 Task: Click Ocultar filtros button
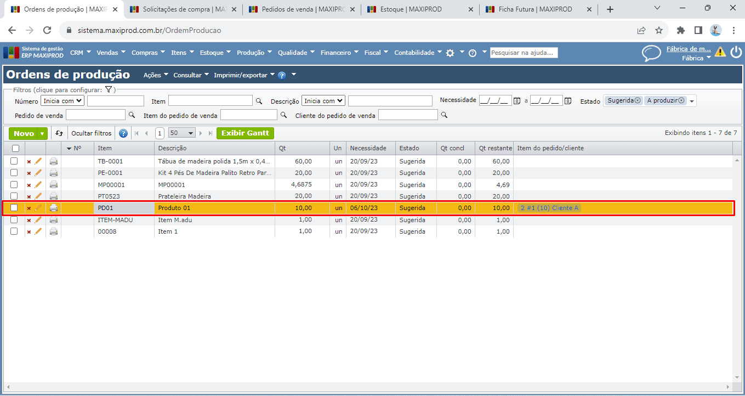pos(92,133)
